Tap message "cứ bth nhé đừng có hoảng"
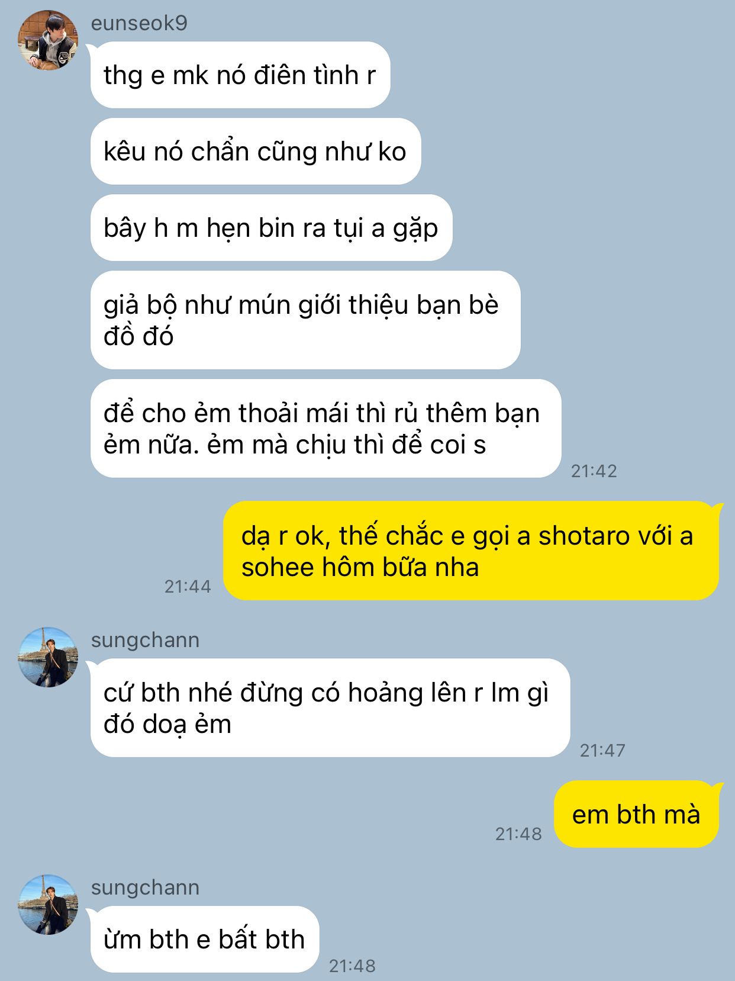Viewport: 735px width, 981px height. [330, 708]
